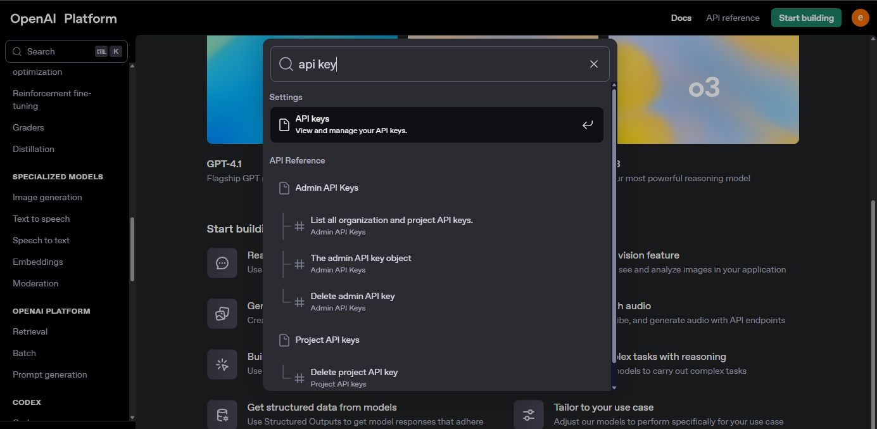Click the OPENAI PLATFORM section header
This screenshot has height=429, width=877.
pyautogui.click(x=51, y=311)
